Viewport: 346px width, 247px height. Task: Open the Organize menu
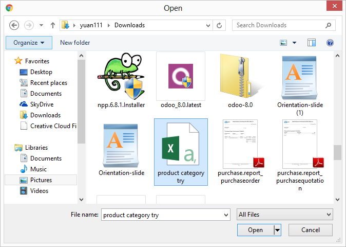[29, 43]
